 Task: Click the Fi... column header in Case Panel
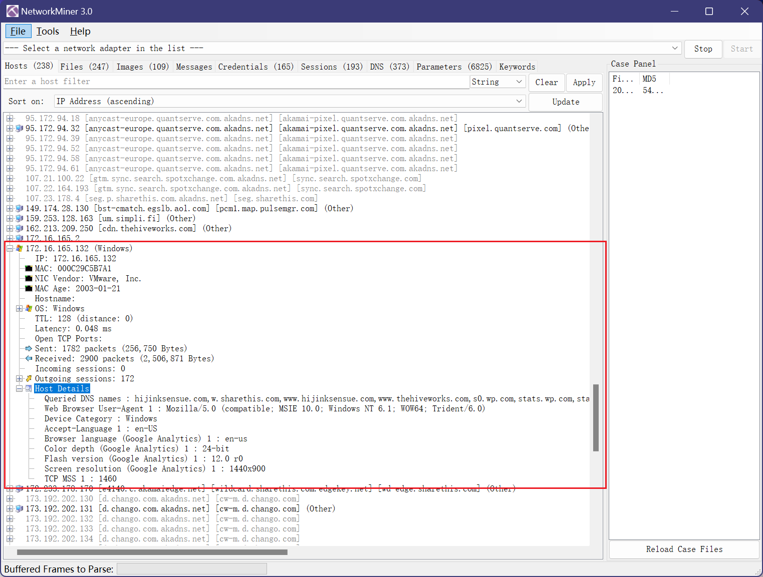624,79
